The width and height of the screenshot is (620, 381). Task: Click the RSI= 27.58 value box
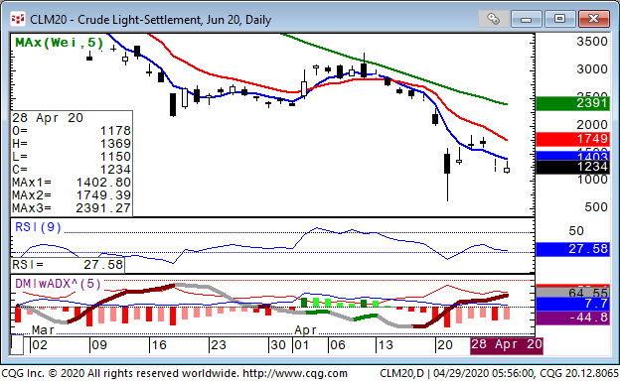(x=68, y=265)
